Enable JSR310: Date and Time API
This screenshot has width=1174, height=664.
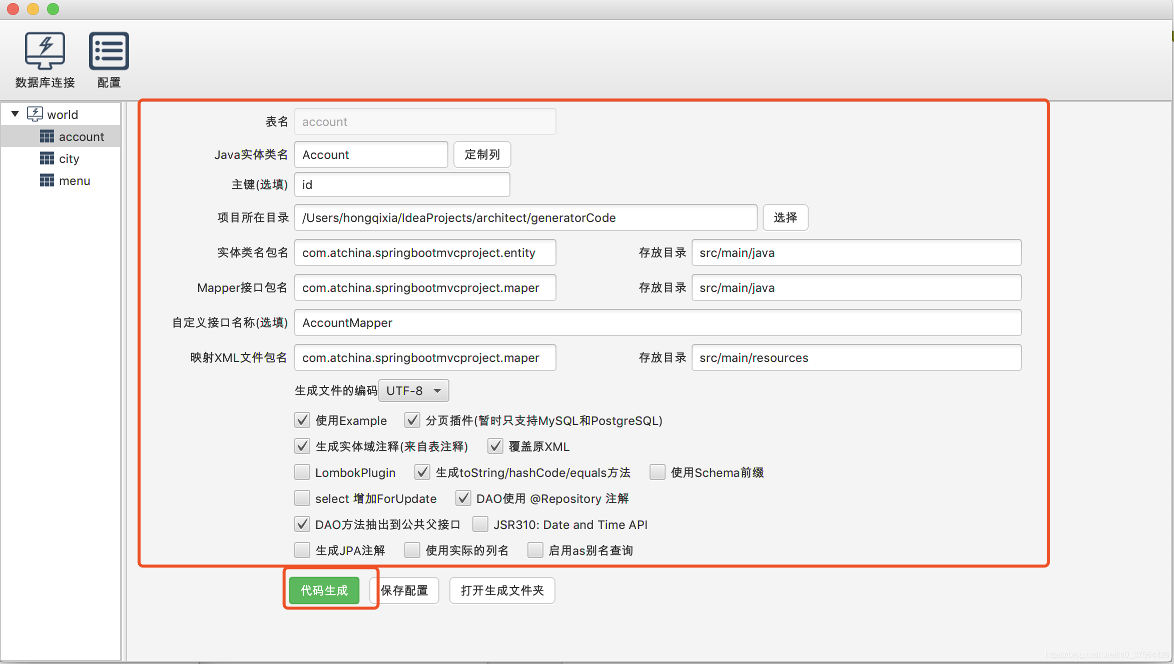point(480,524)
